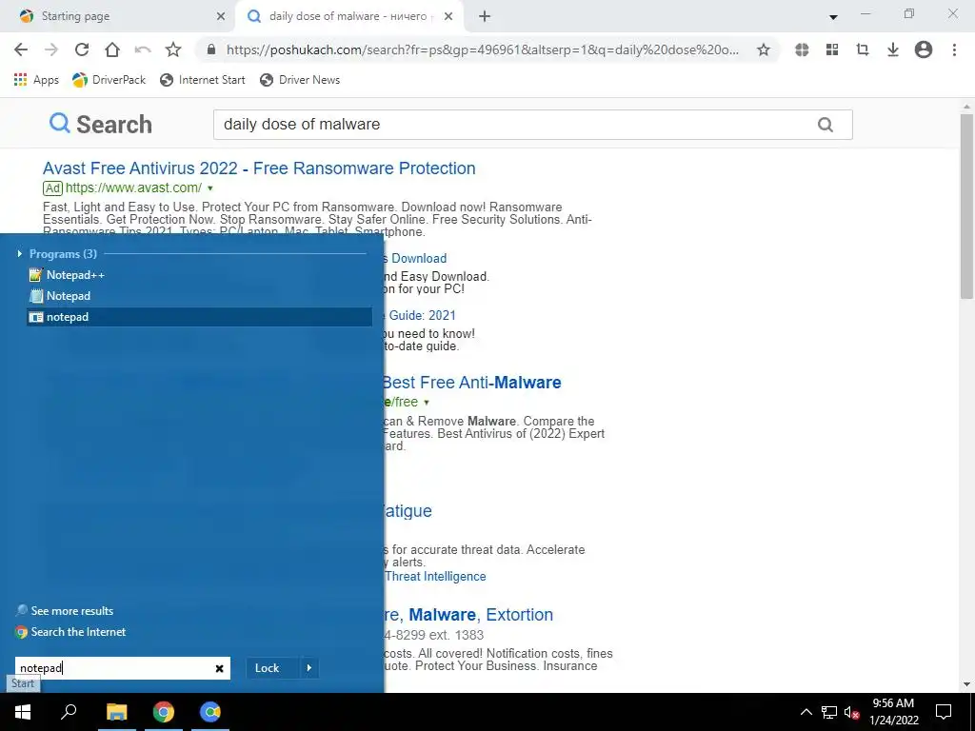Image resolution: width=975 pixels, height=731 pixels.
Task: Open the home page icon
Action: coord(112,49)
